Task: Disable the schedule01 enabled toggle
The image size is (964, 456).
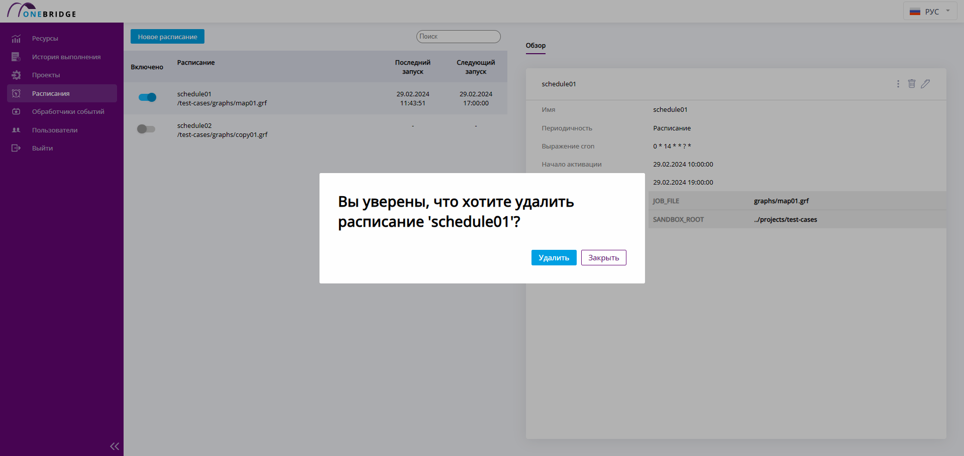Action: coord(147,97)
